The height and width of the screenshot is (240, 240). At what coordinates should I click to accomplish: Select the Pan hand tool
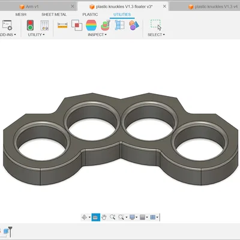click(x=104, y=217)
